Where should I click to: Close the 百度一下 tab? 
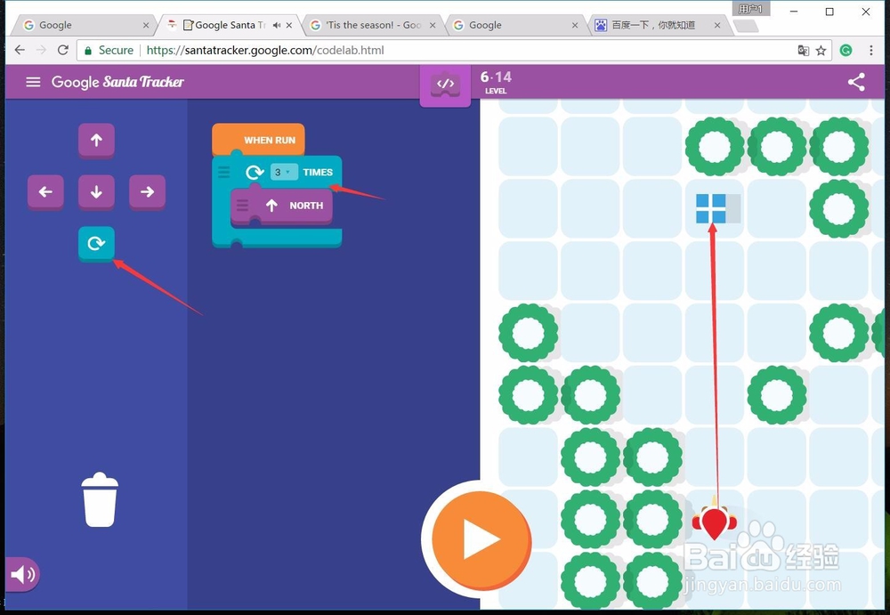click(x=717, y=25)
